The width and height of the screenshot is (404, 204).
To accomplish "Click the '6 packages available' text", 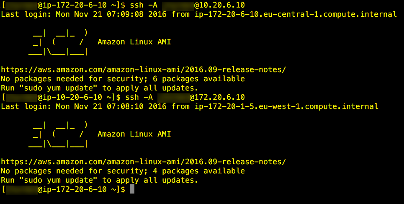I will (199, 79).
